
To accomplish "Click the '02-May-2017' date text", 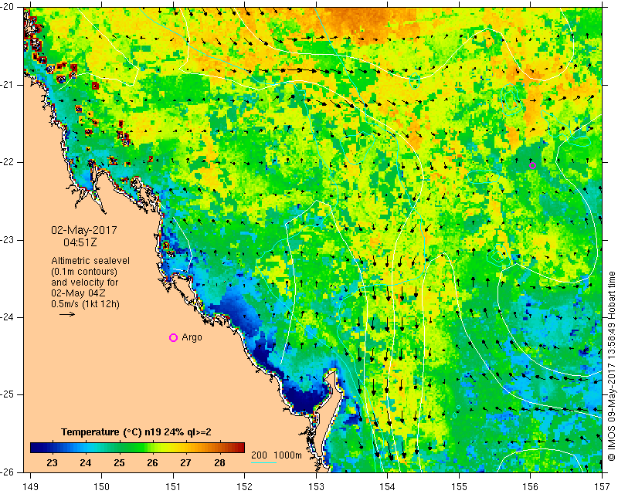I will (84, 230).
